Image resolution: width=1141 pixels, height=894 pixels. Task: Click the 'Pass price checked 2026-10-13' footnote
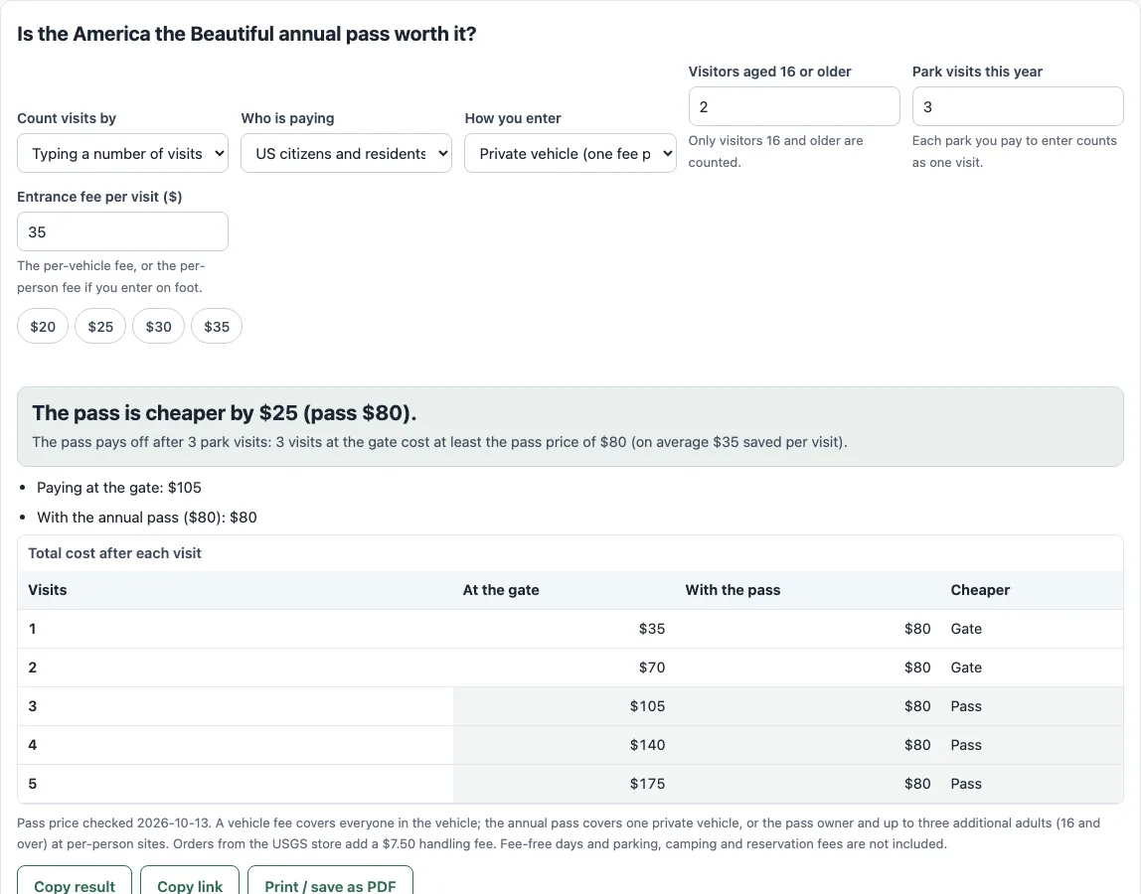(x=559, y=832)
